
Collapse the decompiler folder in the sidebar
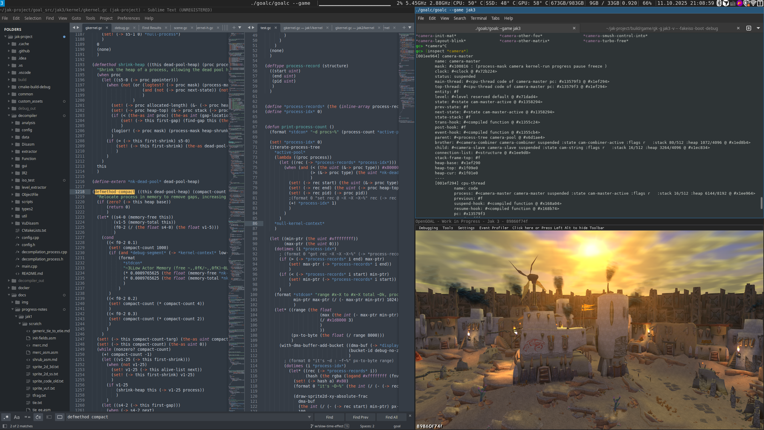(x=9, y=115)
